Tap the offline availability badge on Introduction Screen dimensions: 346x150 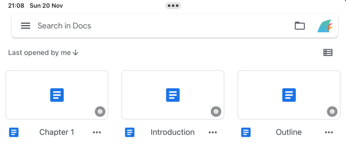click(216, 111)
